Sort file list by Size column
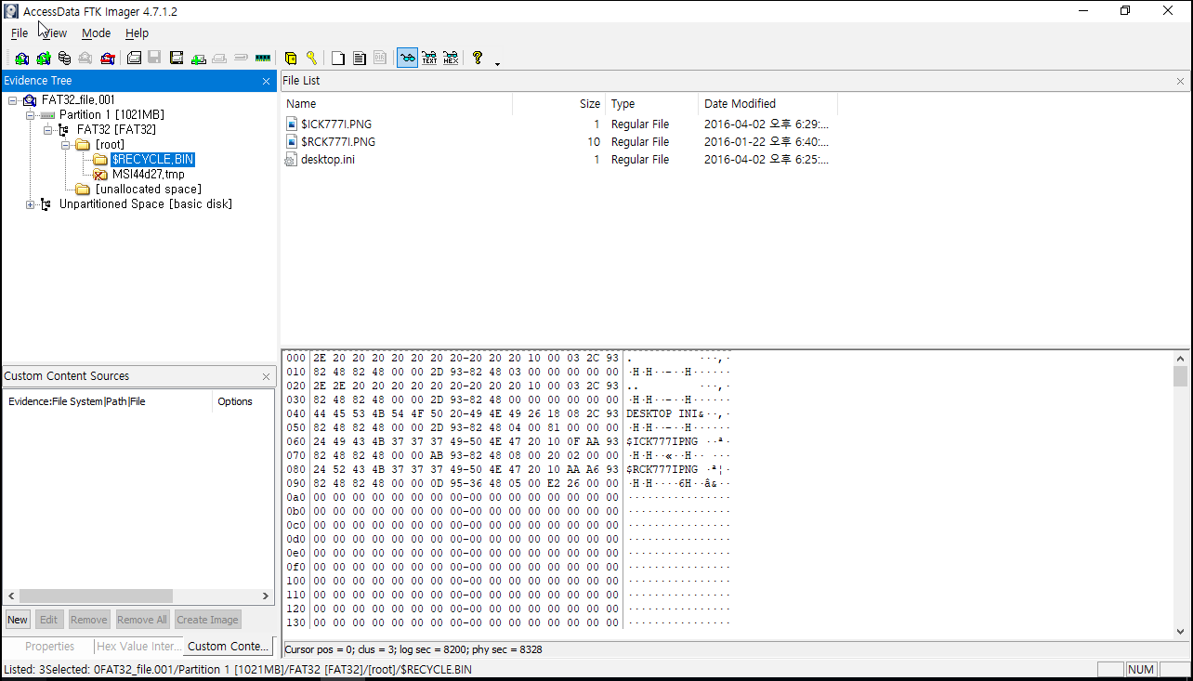 coord(558,103)
